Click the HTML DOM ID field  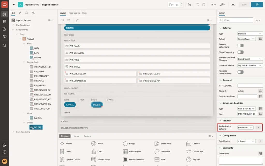tap(250, 86)
